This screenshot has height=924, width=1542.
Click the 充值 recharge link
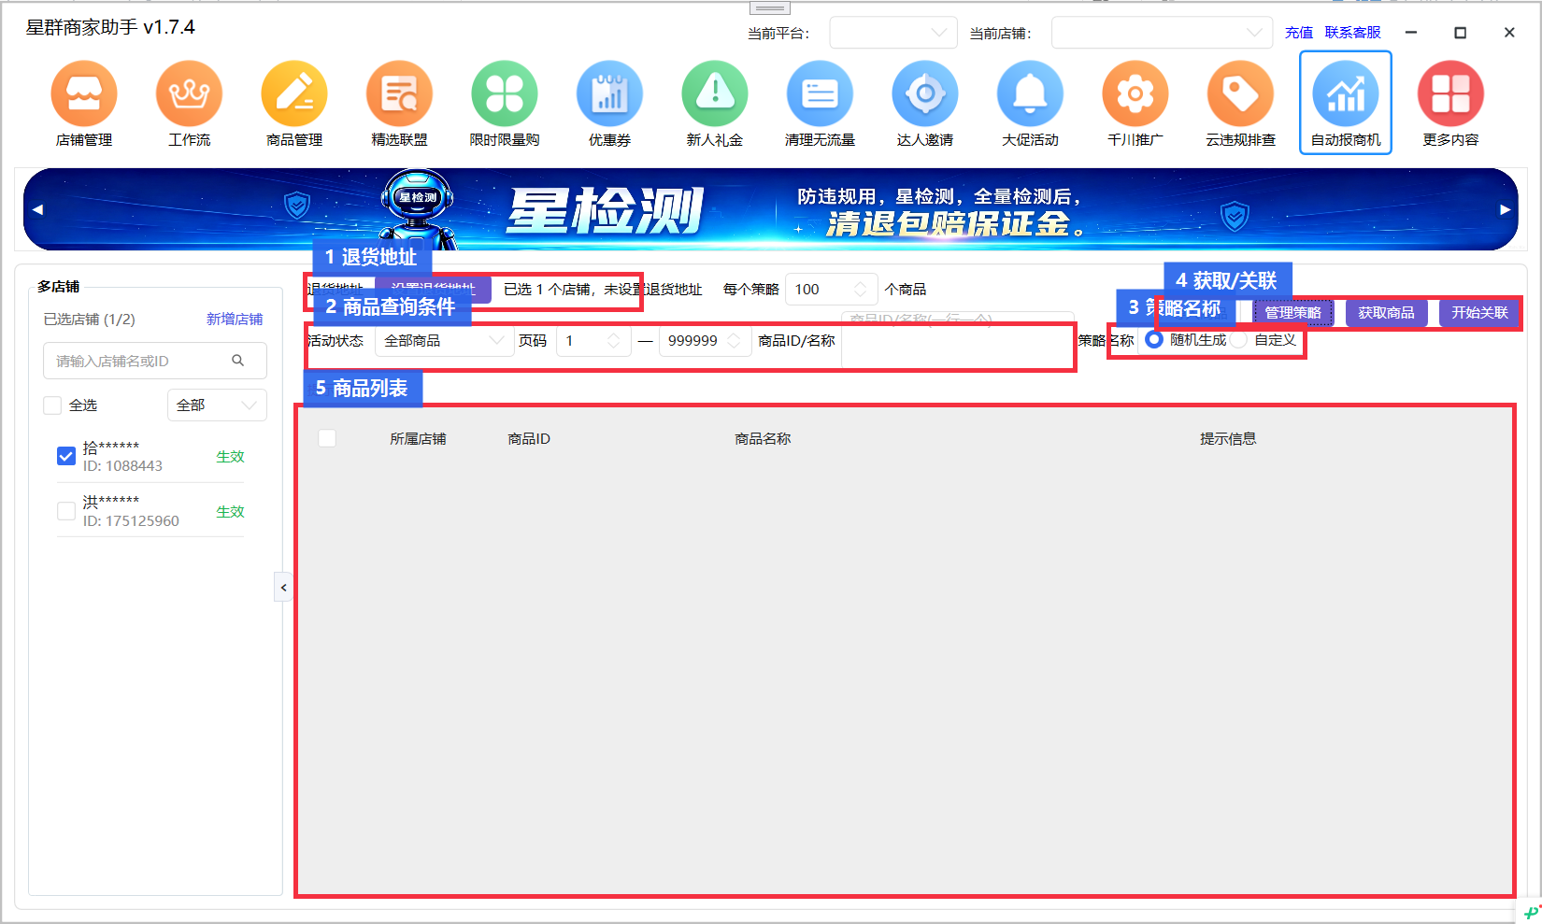click(x=1299, y=33)
